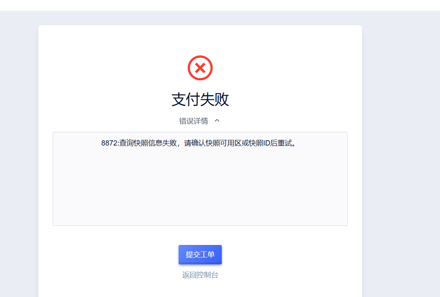Image resolution: width=440 pixels, height=297 pixels.
Task: Click the 错误详情 label
Action: pyautogui.click(x=193, y=121)
